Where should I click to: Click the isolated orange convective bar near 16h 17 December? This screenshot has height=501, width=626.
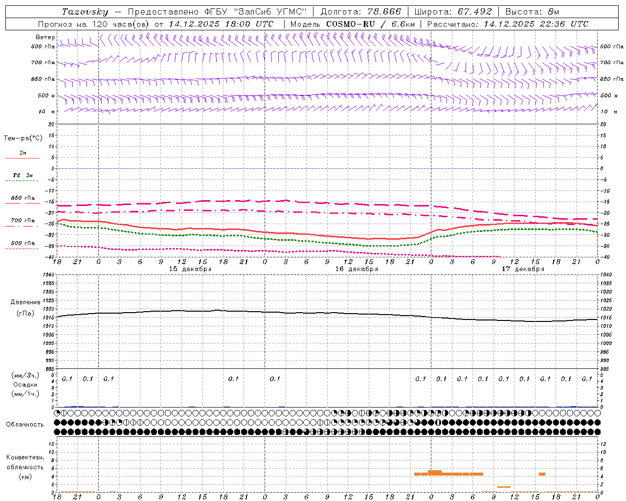point(542,474)
